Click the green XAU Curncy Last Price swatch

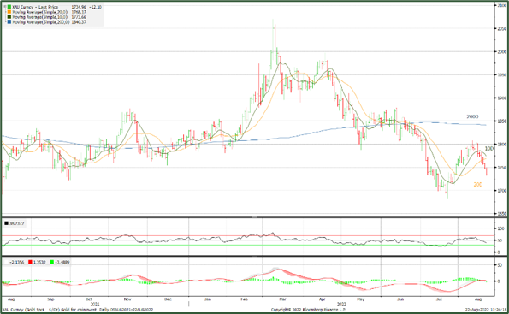(x=9, y=7)
